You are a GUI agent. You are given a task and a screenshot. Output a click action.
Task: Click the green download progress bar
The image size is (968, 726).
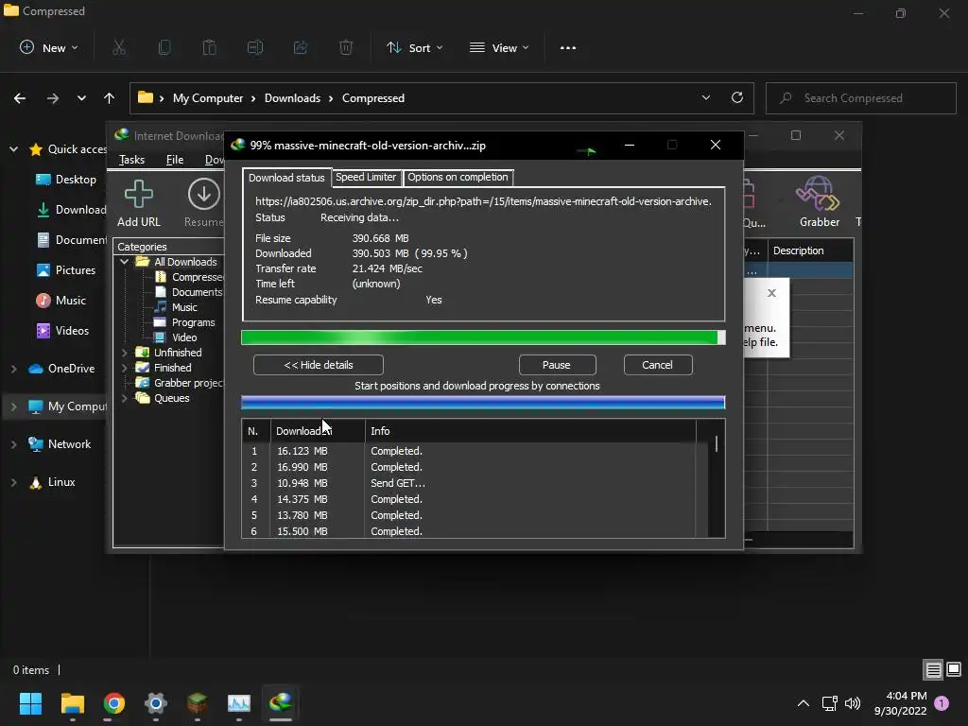coord(483,337)
